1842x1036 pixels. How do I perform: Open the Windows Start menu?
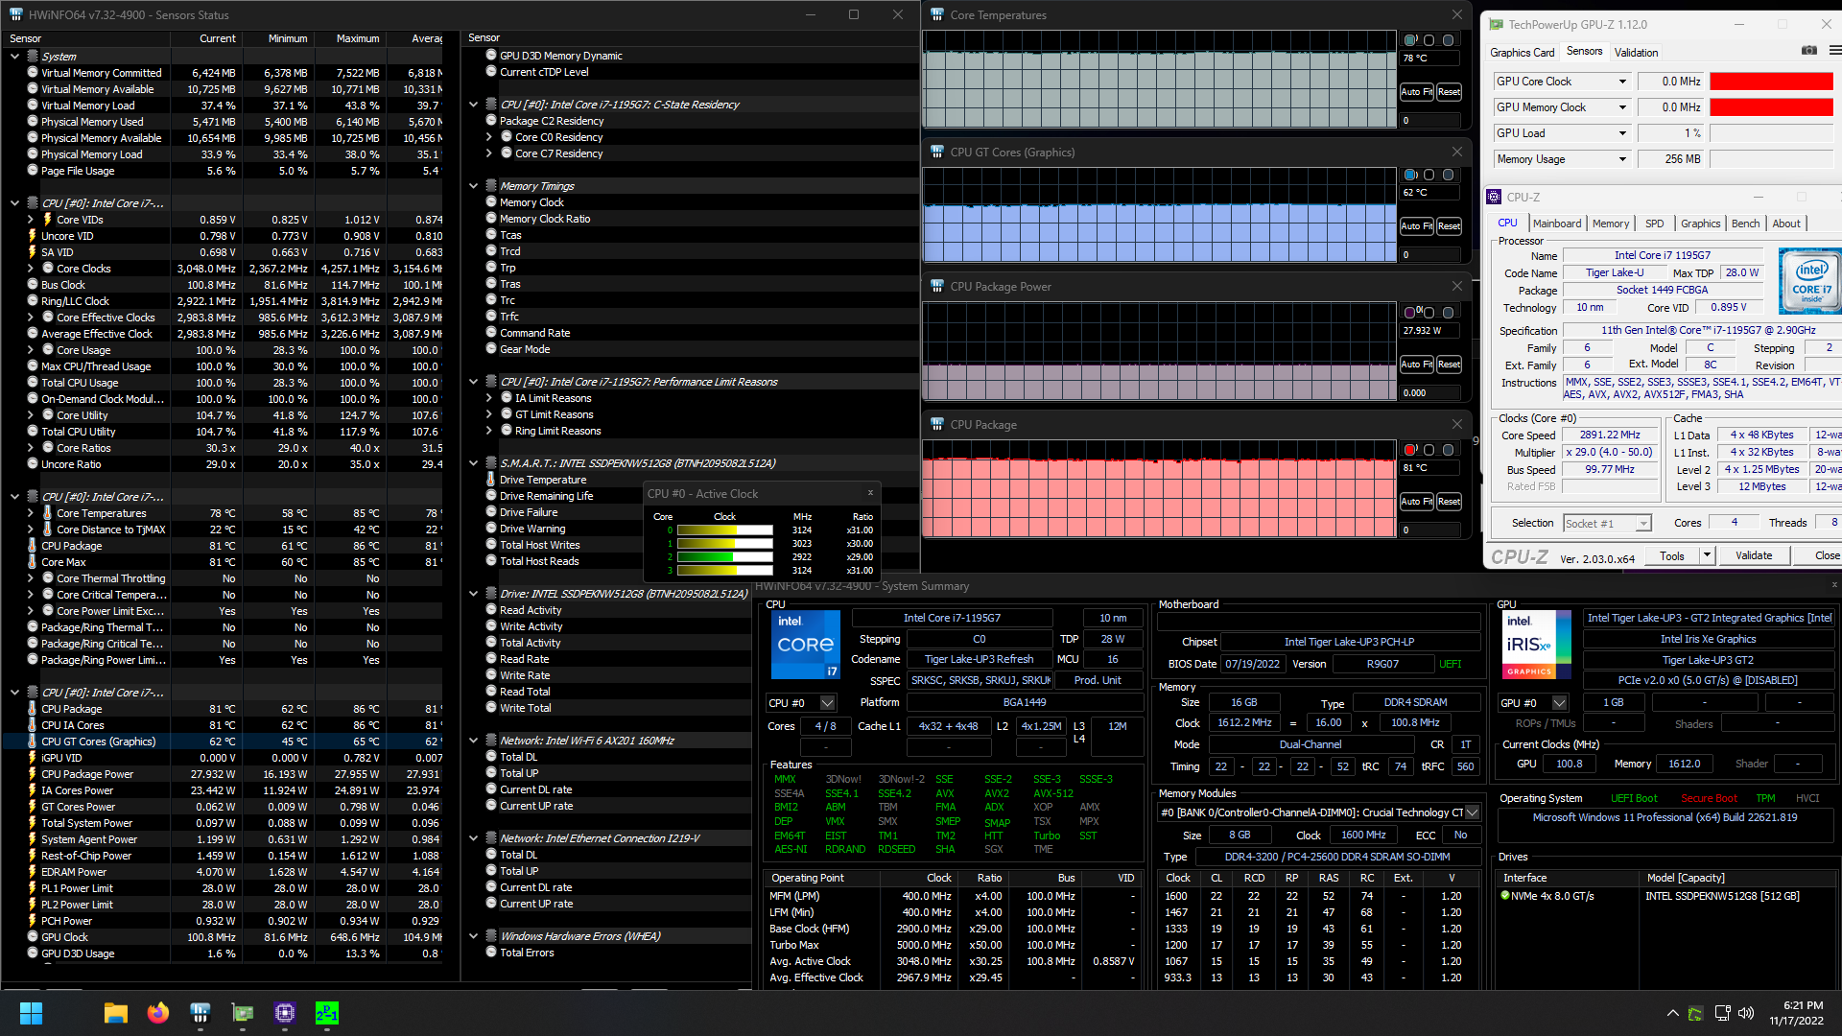point(31,1013)
